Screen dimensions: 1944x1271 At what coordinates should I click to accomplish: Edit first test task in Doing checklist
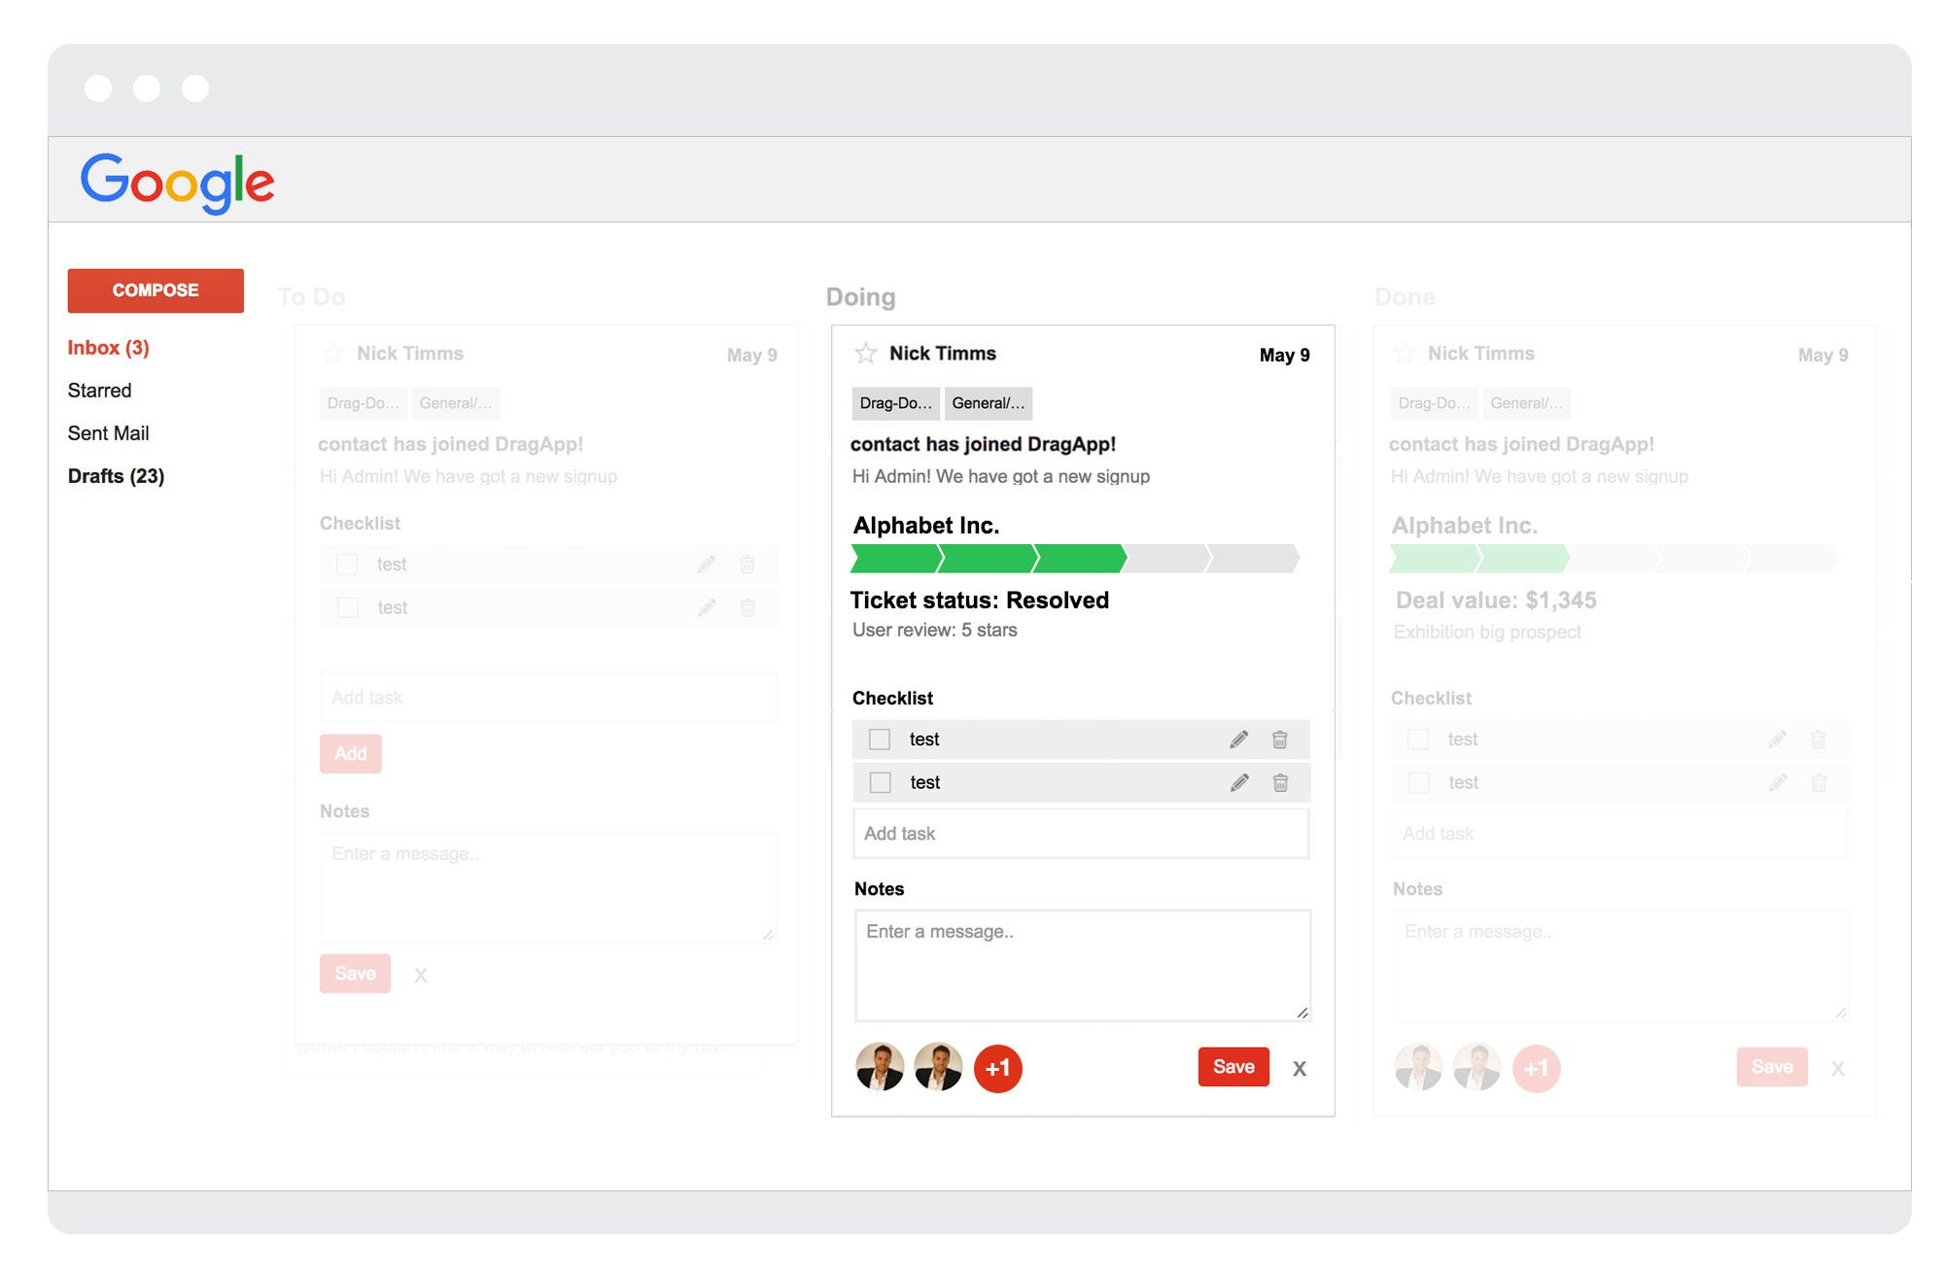point(1238,739)
